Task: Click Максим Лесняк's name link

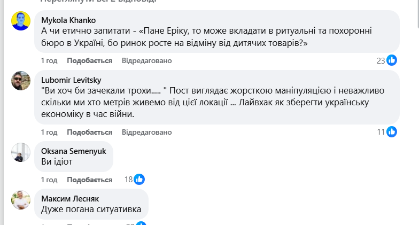Action: pyautogui.click(x=69, y=198)
